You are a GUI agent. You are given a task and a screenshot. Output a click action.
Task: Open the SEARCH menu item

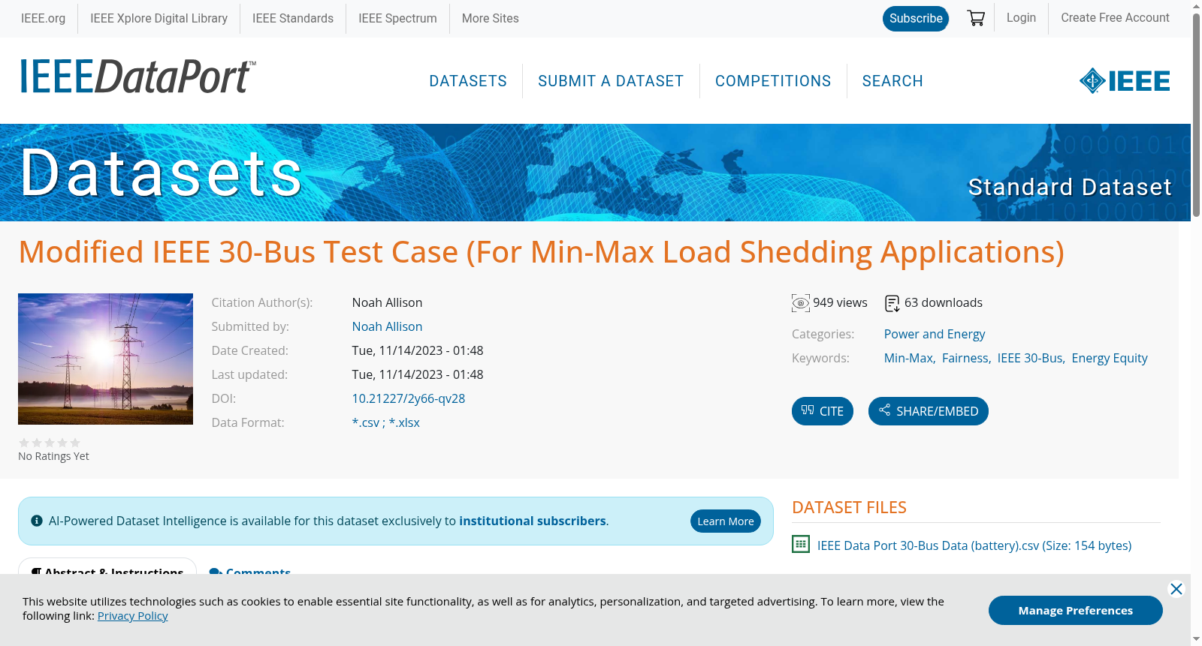click(892, 81)
